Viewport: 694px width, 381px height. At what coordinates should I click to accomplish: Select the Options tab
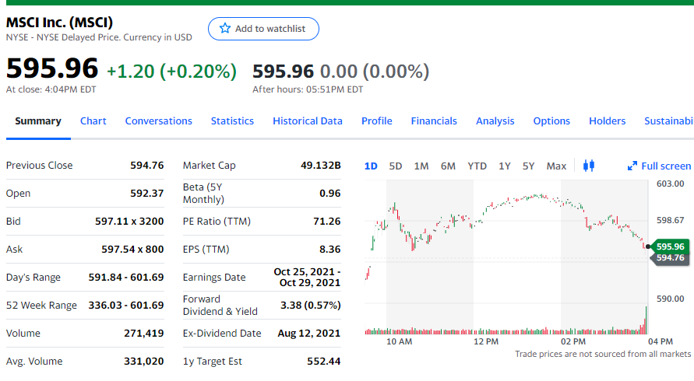[x=551, y=121]
